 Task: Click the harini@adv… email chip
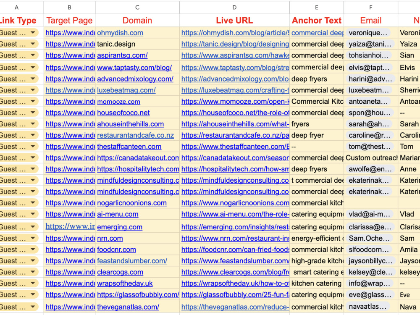point(370,79)
